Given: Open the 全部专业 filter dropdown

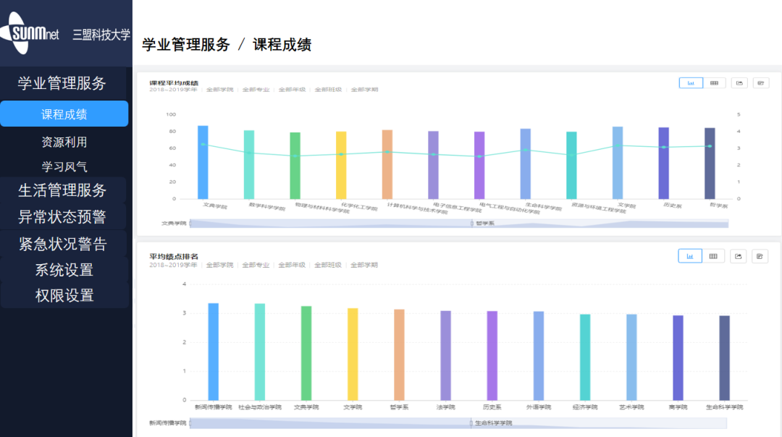Looking at the screenshot, I should coord(252,90).
